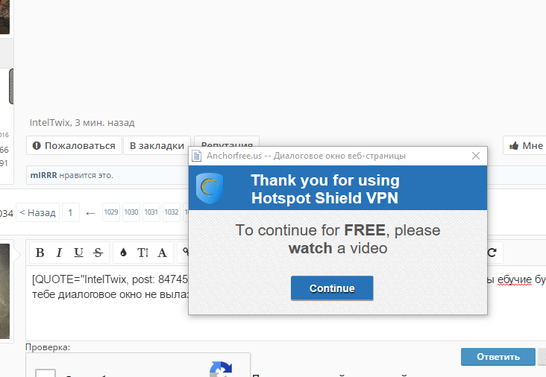Image resolution: width=546 pixels, height=377 pixels.
Task: Click the Проверка: label
Action: point(48,347)
